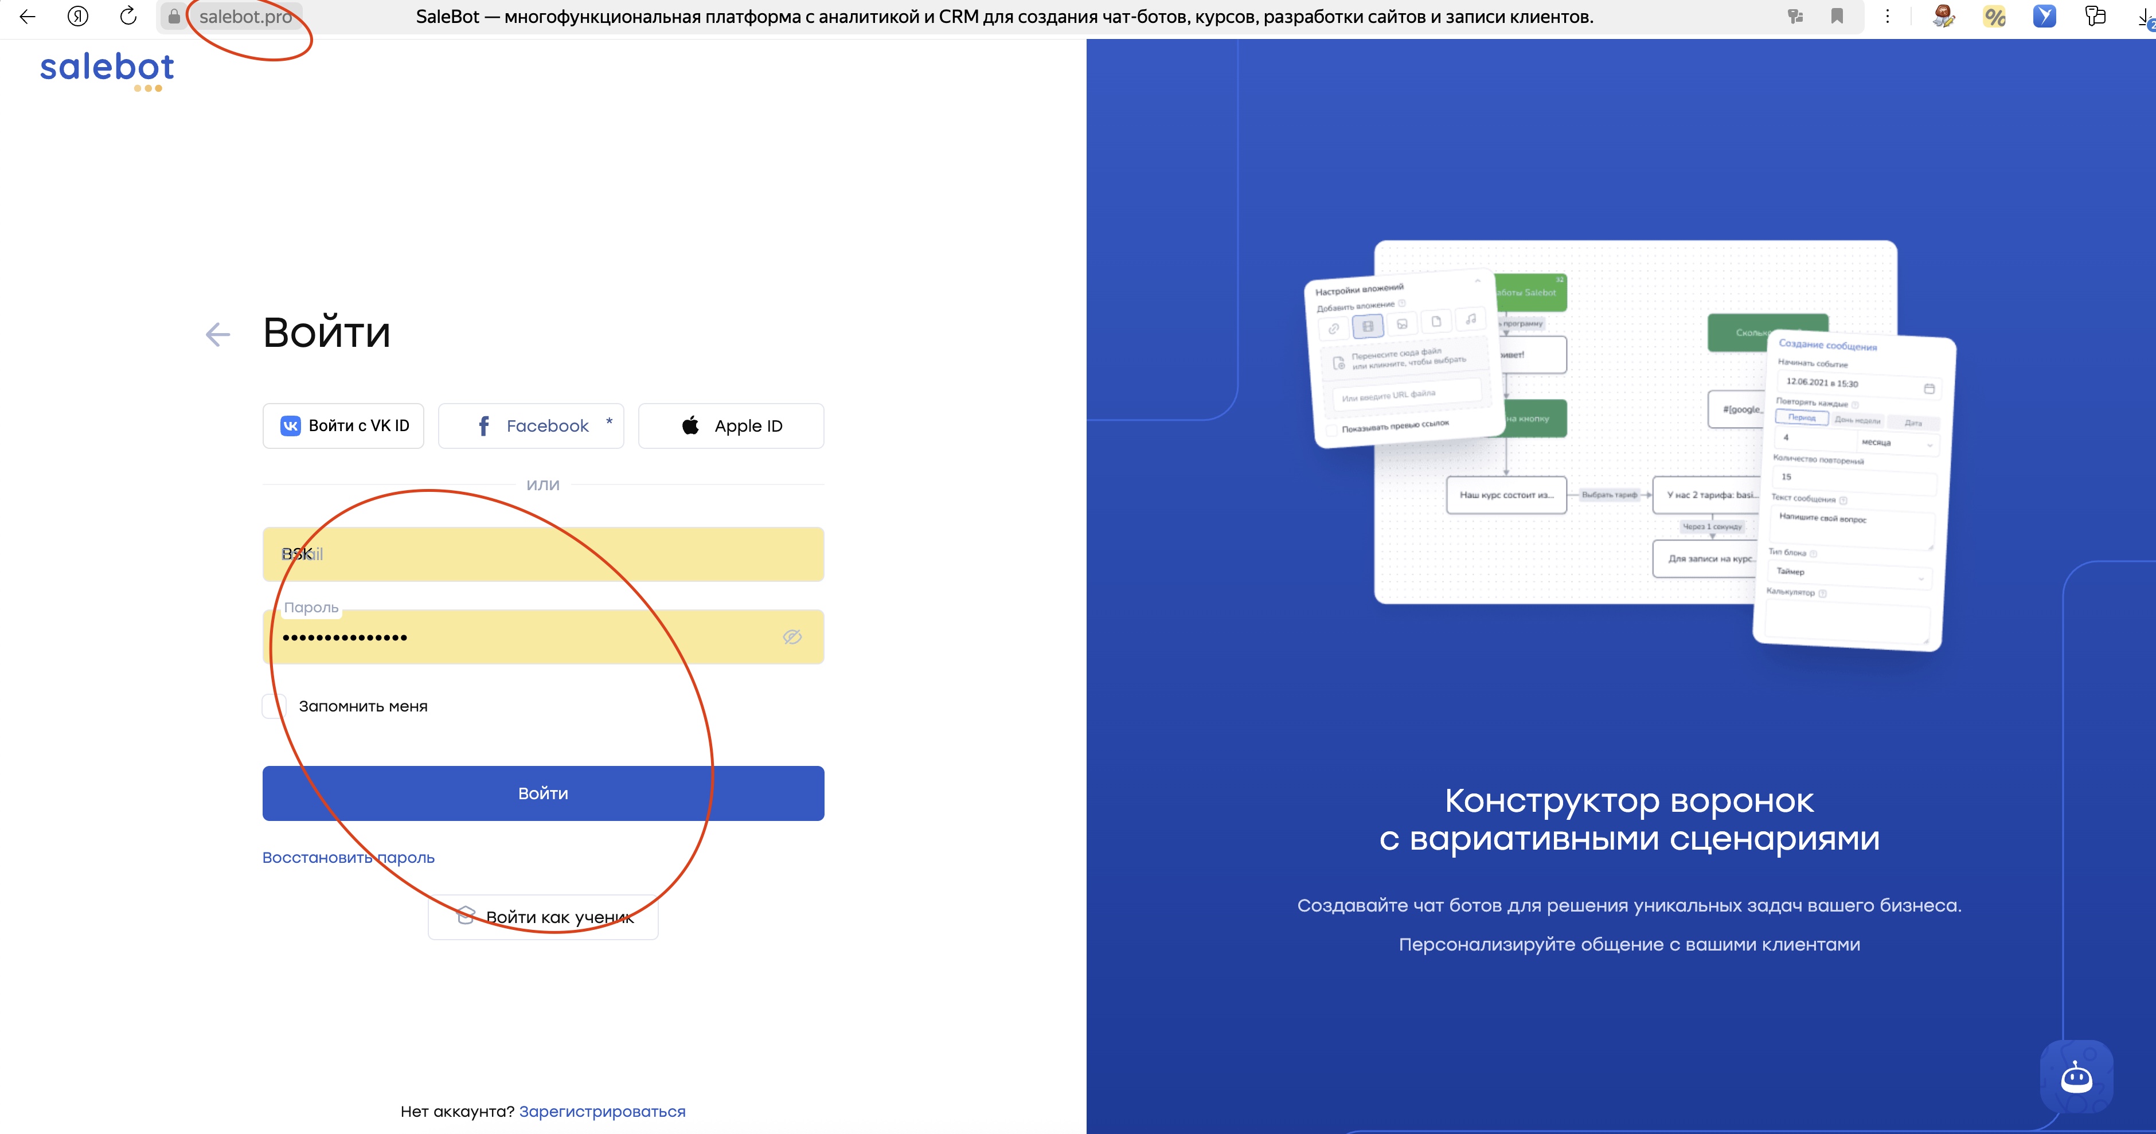Go back with the browser back arrow

coord(27,16)
